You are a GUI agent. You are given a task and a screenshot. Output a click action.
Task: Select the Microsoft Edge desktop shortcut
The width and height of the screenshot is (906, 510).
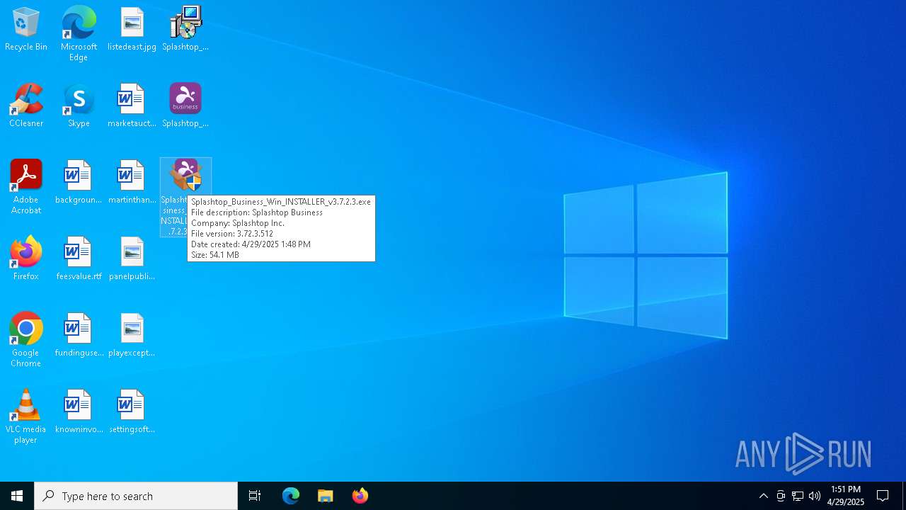click(x=79, y=34)
